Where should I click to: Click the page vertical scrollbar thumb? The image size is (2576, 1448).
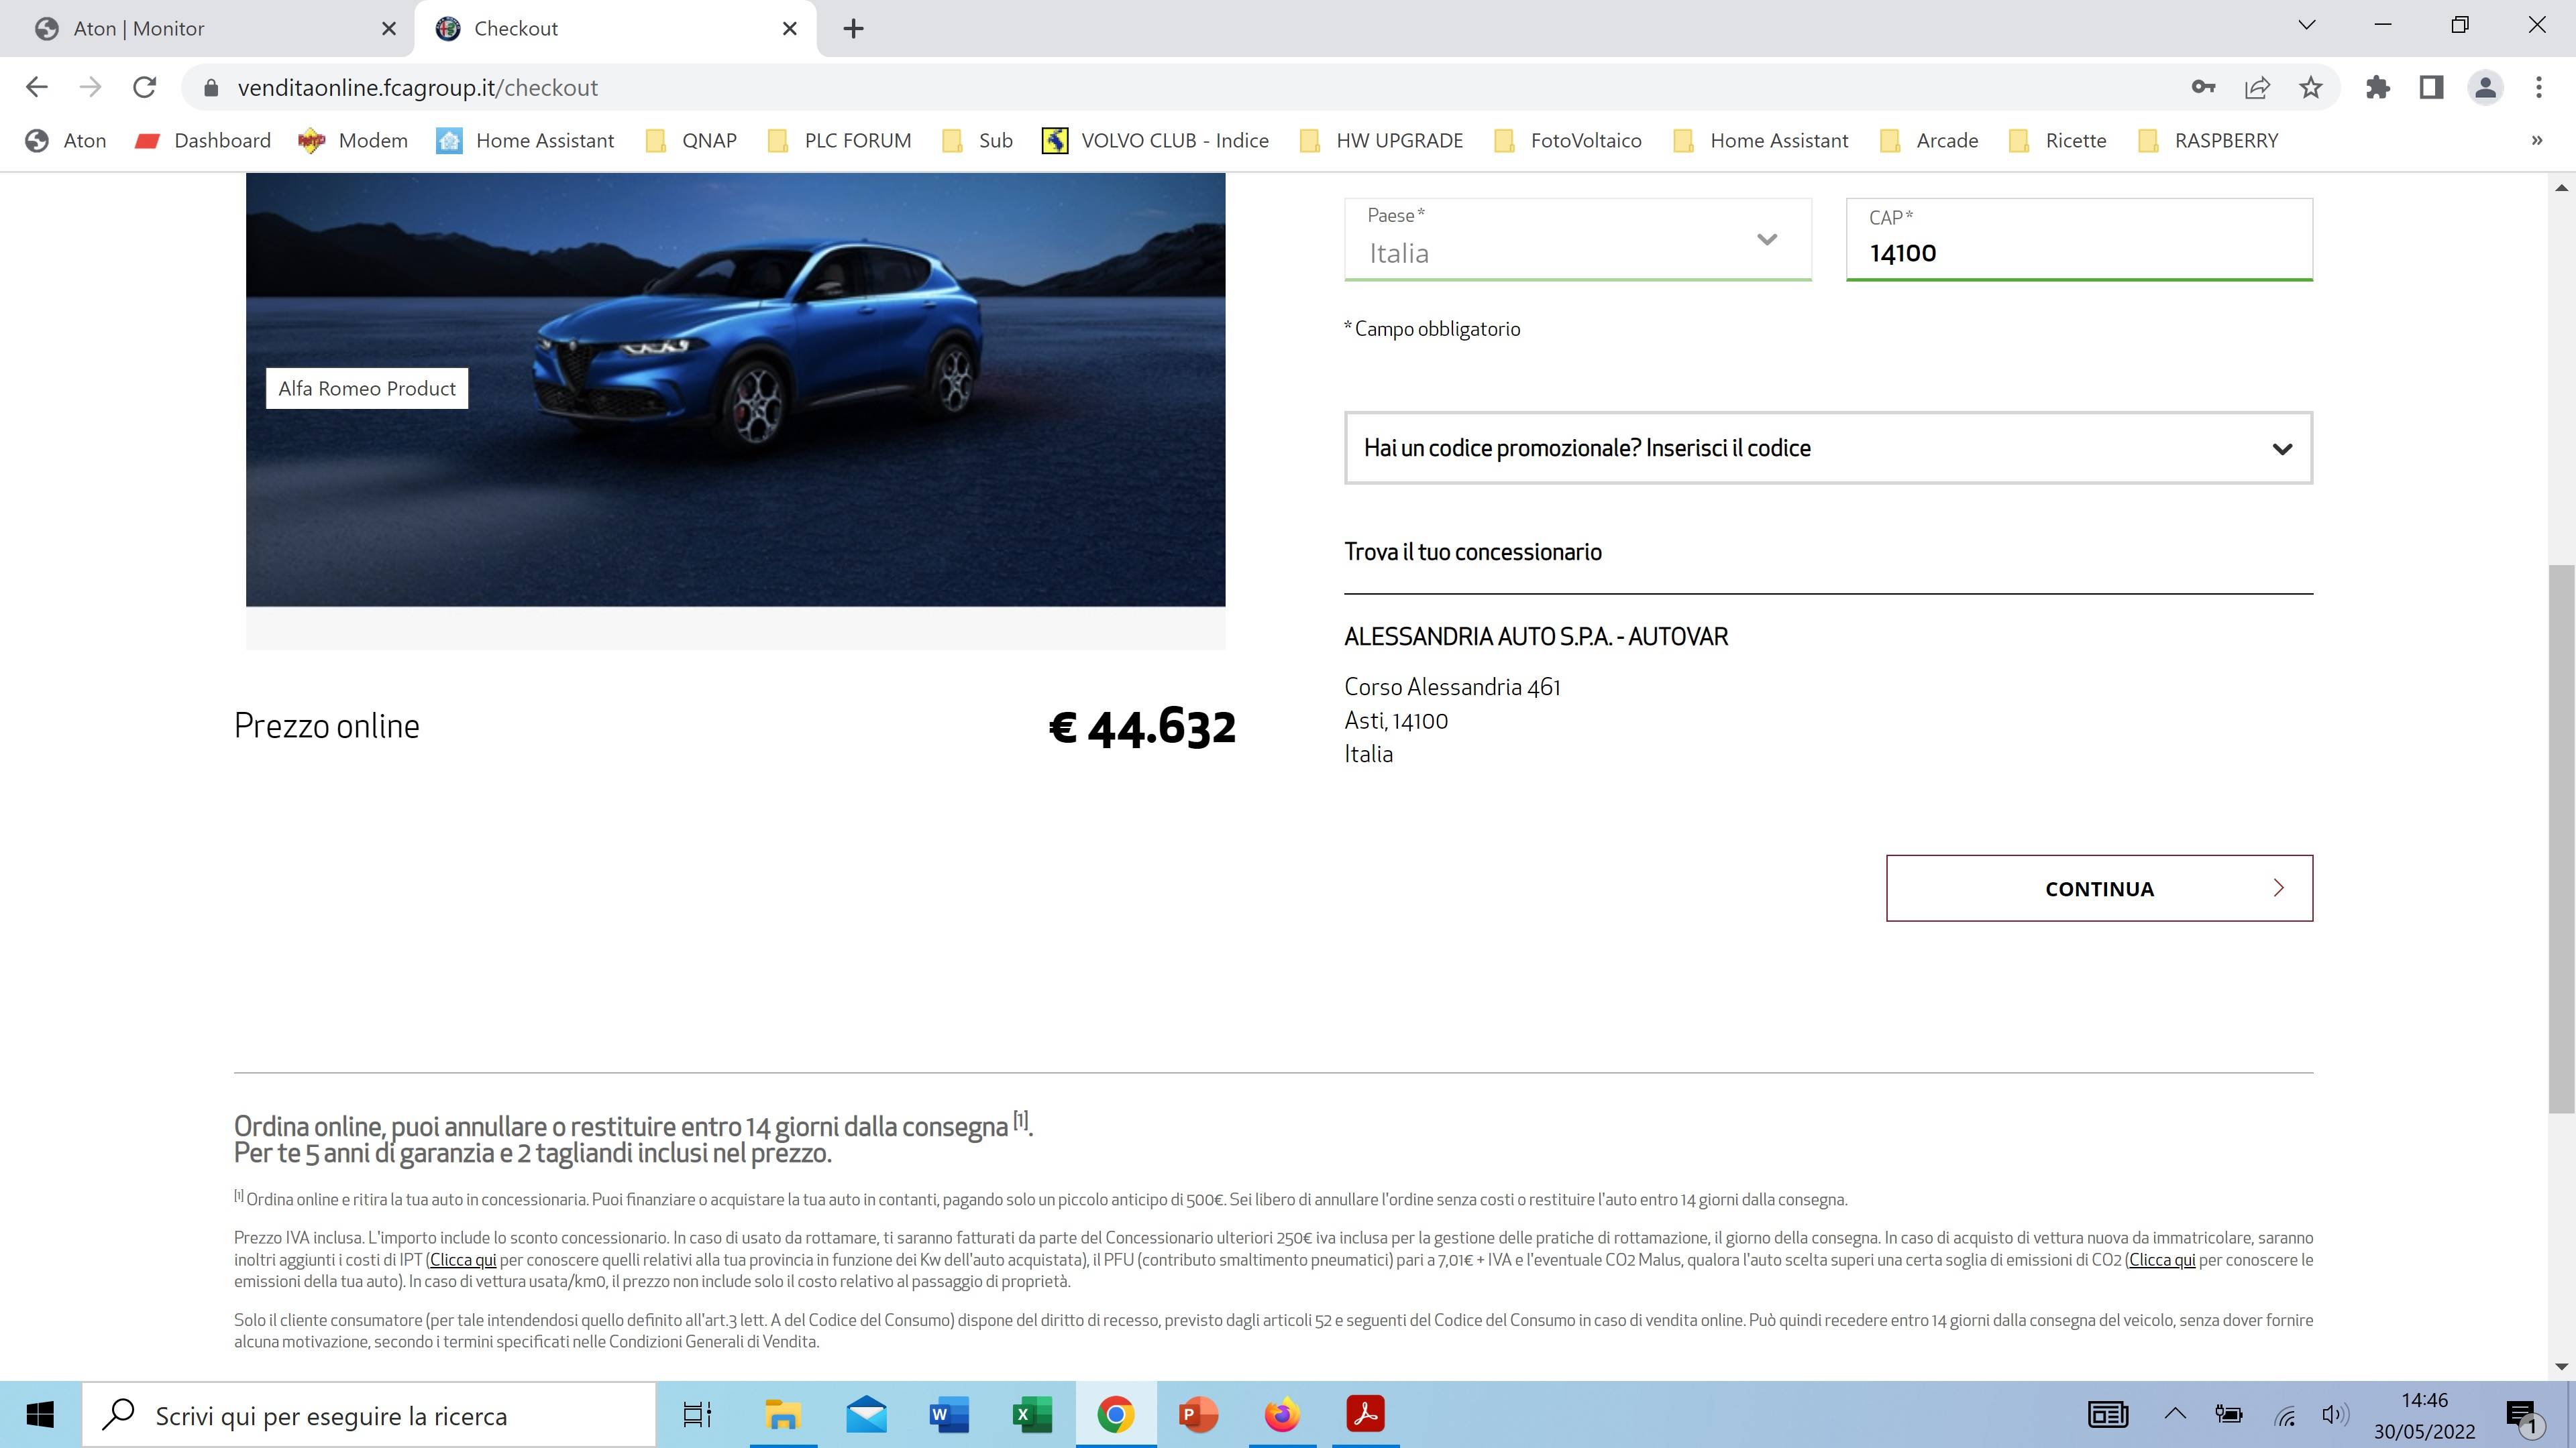2561,839
